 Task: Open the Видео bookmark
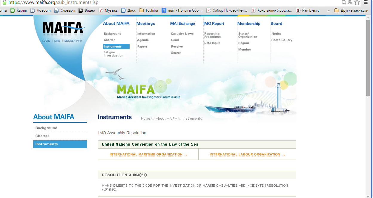click(x=87, y=10)
